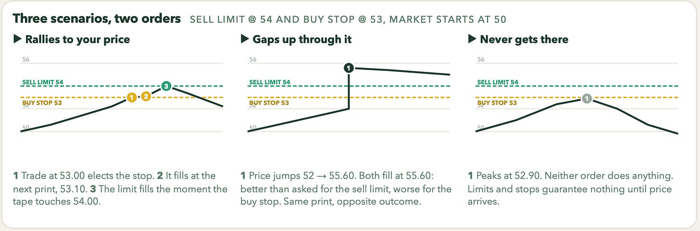Click 'SELL LIMIT 54' label in middle chart
700x231 pixels.
point(270,82)
